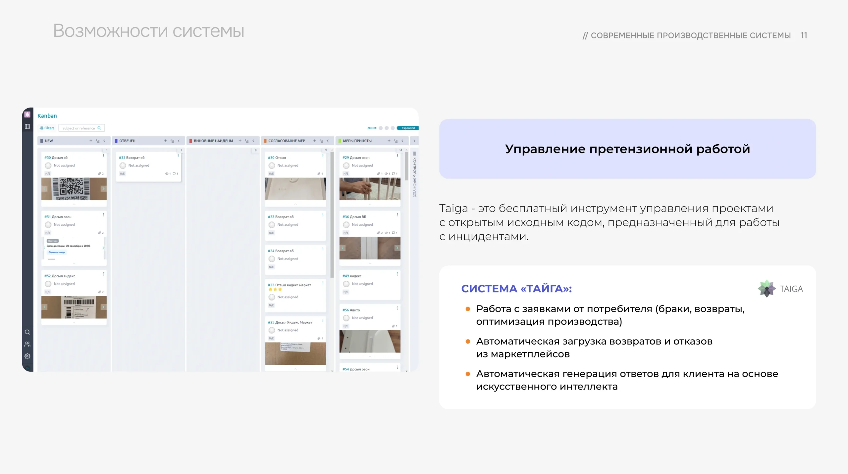
Task: Open the Filters panel
Action: pos(47,128)
